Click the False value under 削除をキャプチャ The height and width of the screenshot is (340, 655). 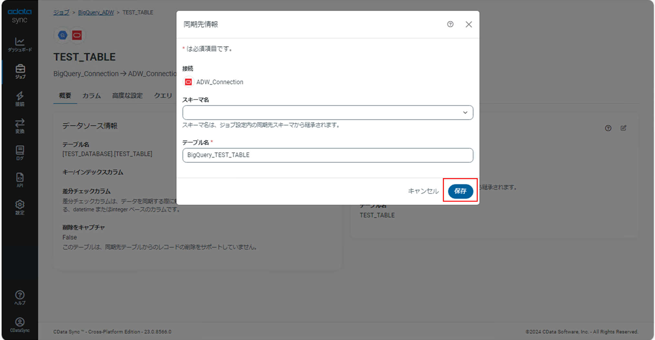[70, 237]
